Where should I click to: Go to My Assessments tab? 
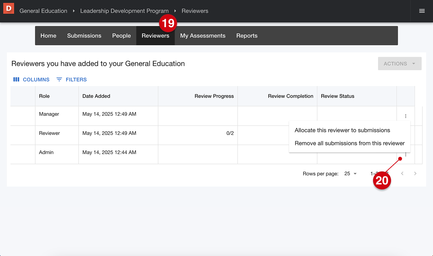(203, 36)
